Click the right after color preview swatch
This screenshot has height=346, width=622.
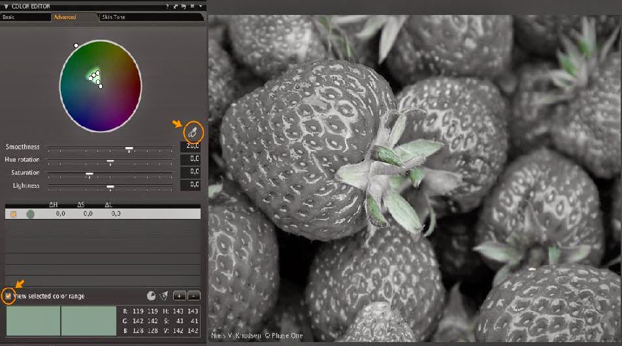pyautogui.click(x=89, y=321)
